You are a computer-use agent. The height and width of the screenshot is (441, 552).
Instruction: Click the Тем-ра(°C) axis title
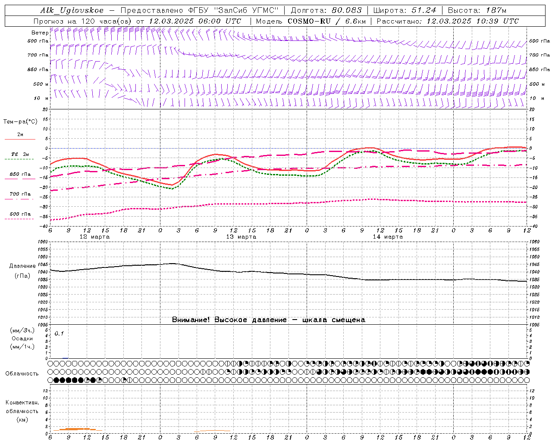[20, 122]
